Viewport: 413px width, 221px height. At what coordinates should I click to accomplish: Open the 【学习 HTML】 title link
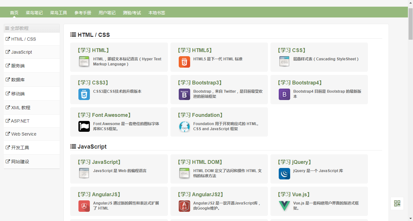click(93, 50)
